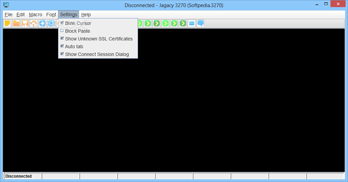Open the Font menu
Image resolution: width=348 pixels, height=182 pixels.
coord(51,14)
